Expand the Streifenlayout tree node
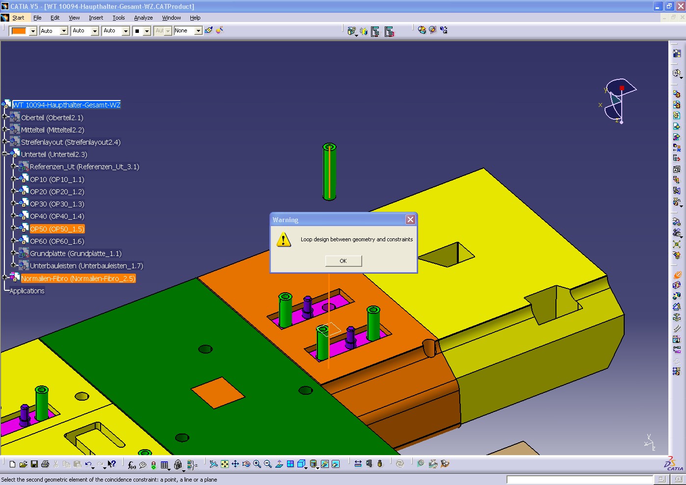Screen dimensions: 686x485 tap(4, 142)
